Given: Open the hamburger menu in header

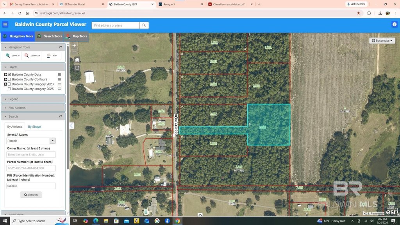Looking at the screenshot, I should (5, 25).
